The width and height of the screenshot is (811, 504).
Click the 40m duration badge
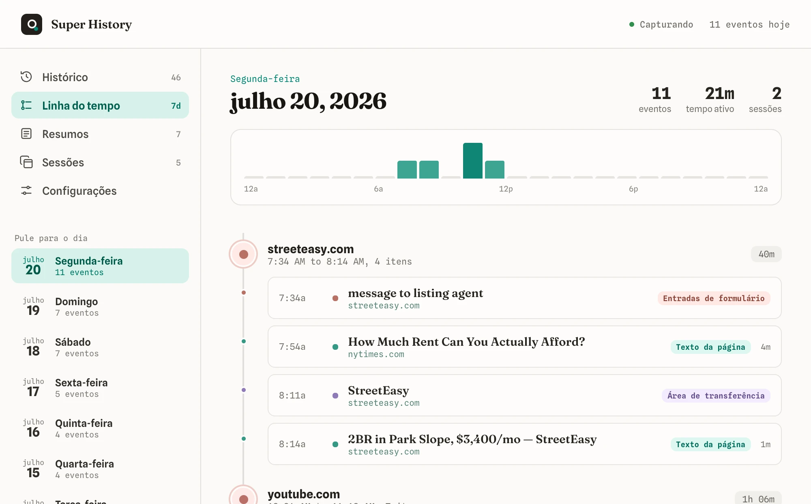click(766, 254)
